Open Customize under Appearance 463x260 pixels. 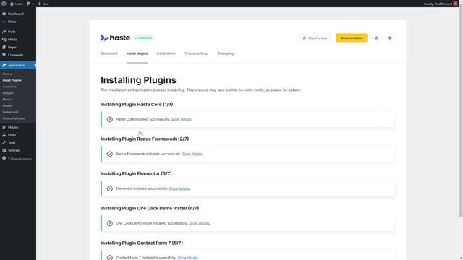tap(9, 87)
